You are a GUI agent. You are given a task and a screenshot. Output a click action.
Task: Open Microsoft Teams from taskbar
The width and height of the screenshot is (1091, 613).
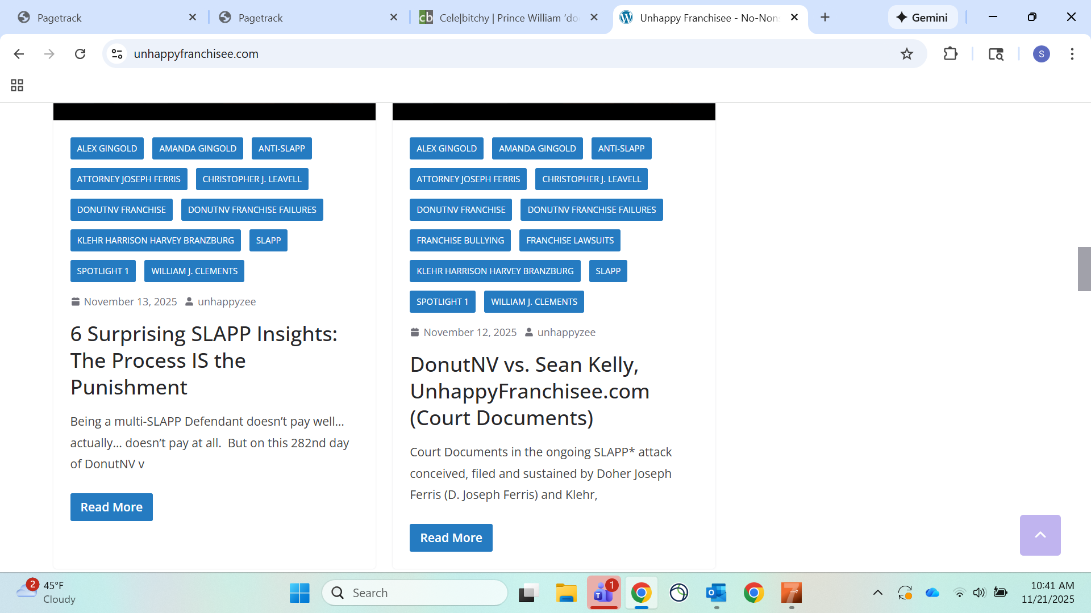pyautogui.click(x=603, y=593)
